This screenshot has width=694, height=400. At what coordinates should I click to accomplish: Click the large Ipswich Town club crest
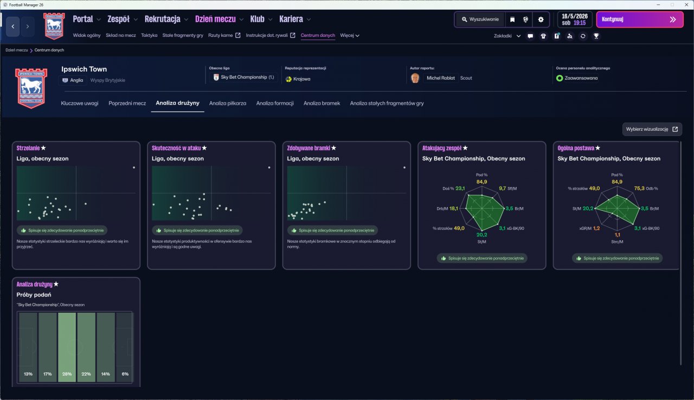[30, 88]
